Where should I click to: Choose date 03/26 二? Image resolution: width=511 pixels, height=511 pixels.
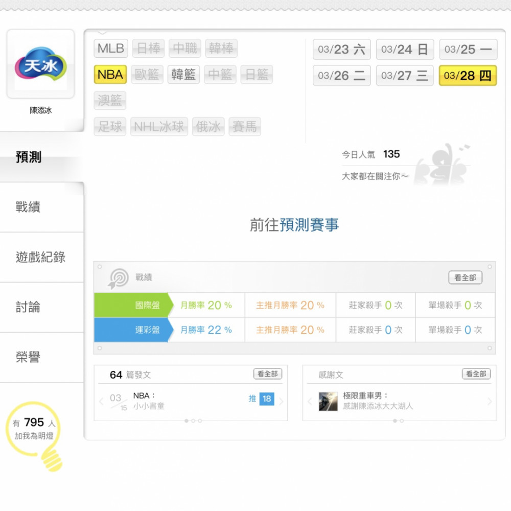click(341, 75)
